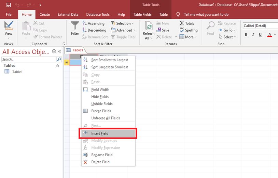This screenshot has height=178, width=278.
Task: Click the Filter funnel icon
Action: pyautogui.click(x=75, y=26)
